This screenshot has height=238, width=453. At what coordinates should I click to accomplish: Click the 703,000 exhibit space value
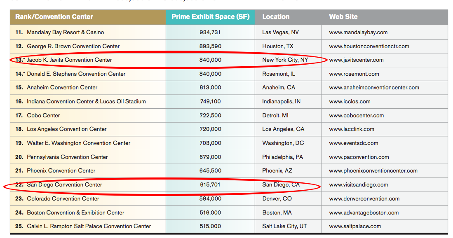tap(210, 143)
